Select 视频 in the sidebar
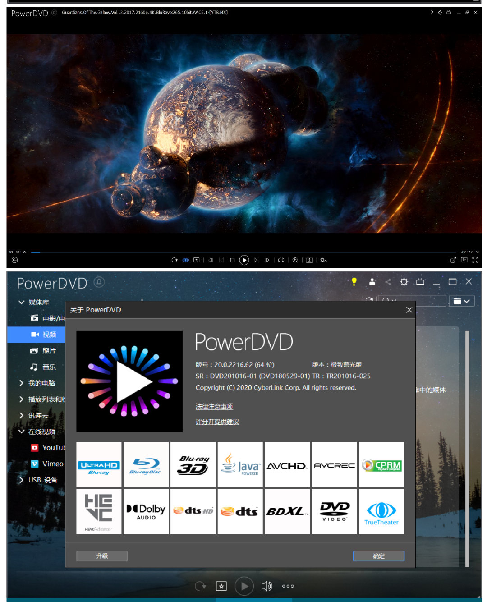This screenshot has height=606, width=487. click(36, 335)
